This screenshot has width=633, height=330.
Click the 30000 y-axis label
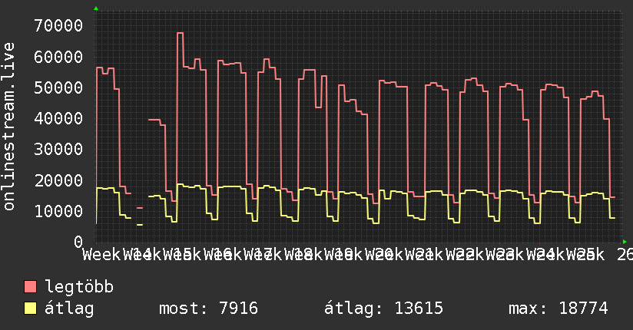(58, 150)
